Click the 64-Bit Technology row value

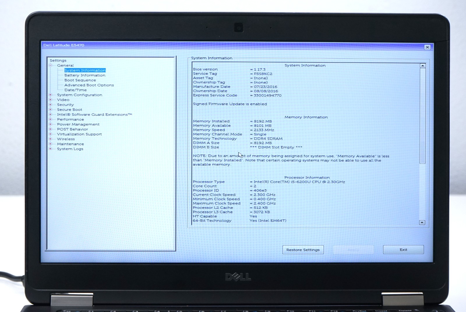pos(268,221)
